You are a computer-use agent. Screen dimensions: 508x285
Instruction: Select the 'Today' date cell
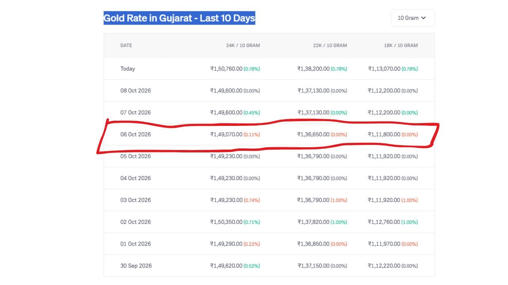(x=128, y=69)
